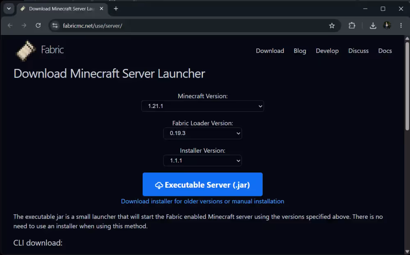Go to Download in the site navigation
Image resolution: width=410 pixels, height=255 pixels.
pyautogui.click(x=270, y=51)
